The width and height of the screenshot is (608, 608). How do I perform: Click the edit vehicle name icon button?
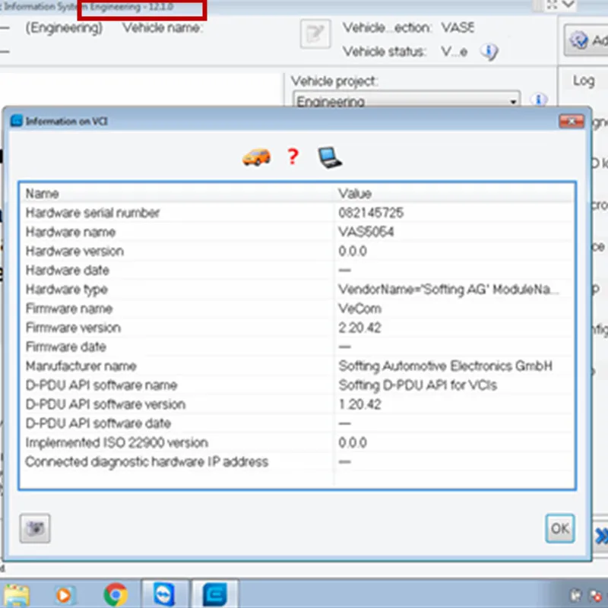315,34
